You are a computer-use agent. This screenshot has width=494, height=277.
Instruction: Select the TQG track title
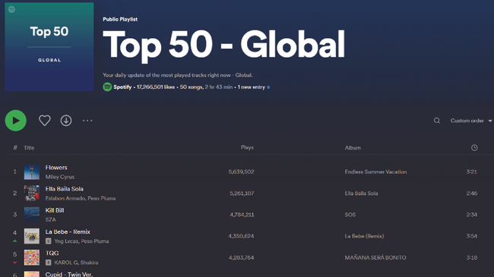(x=52, y=253)
